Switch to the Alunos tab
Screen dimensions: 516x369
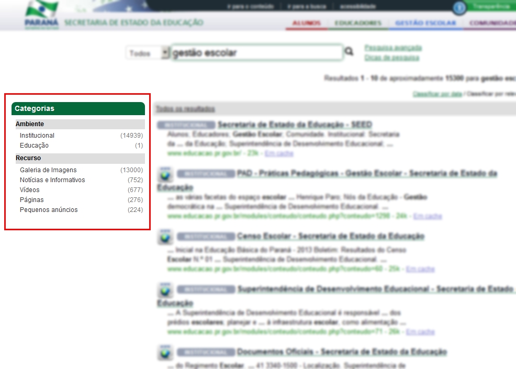307,24
